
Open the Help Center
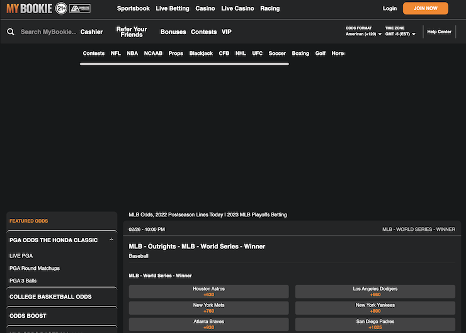point(439,32)
